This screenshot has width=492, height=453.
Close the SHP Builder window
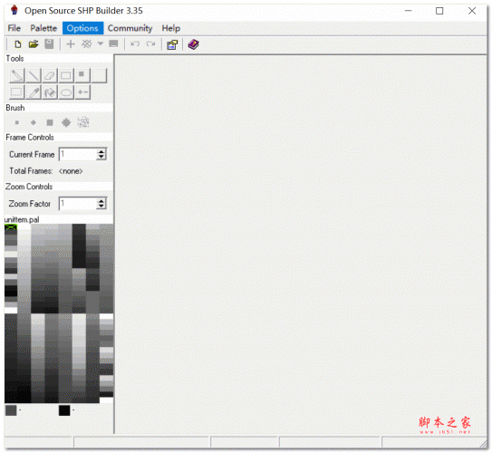click(472, 11)
